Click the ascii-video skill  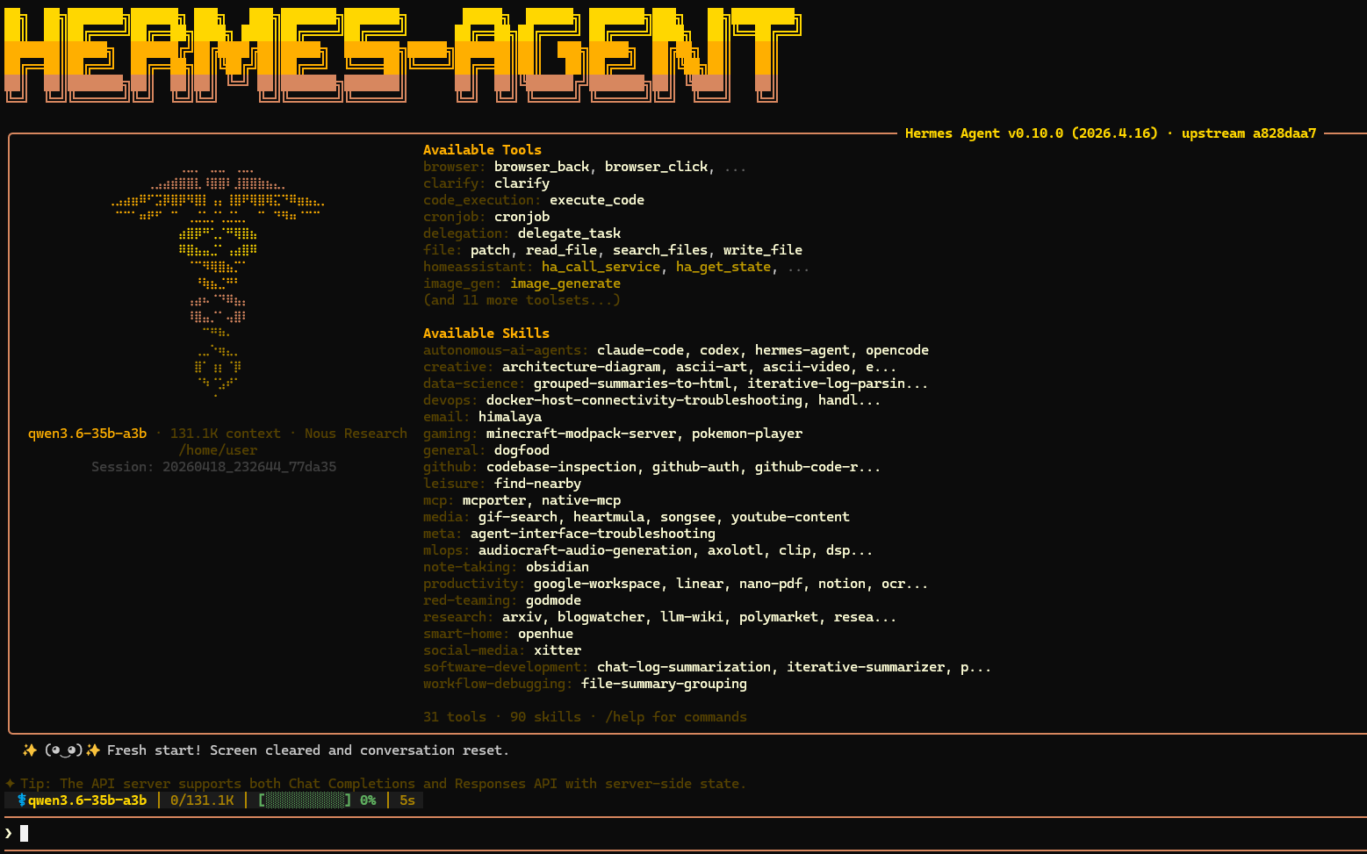806,367
